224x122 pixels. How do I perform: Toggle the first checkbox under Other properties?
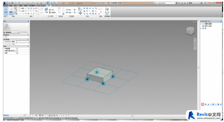pyautogui.click(x=17, y=49)
